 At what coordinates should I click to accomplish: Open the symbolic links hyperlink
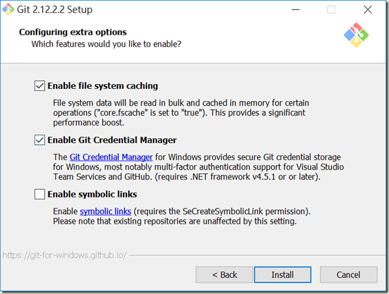(106, 211)
